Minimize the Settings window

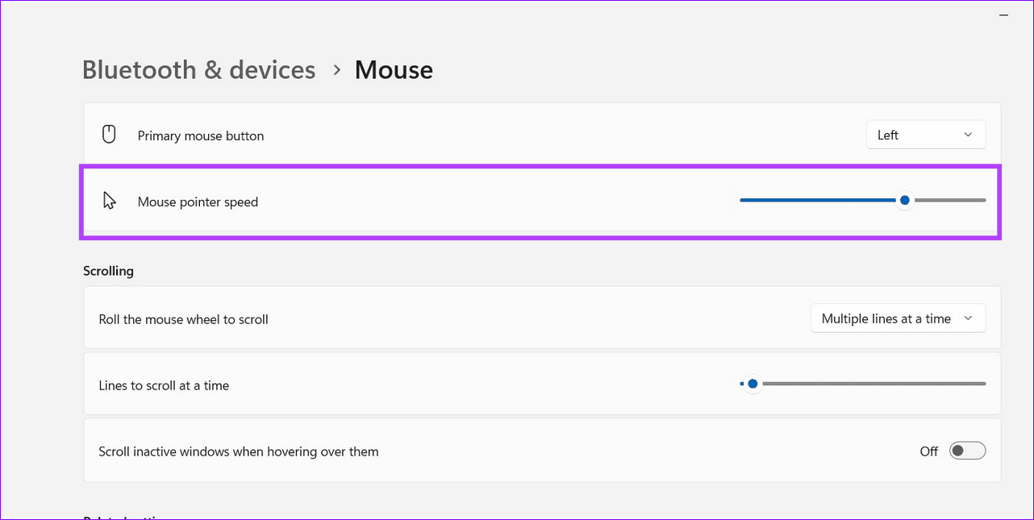coord(1003,15)
